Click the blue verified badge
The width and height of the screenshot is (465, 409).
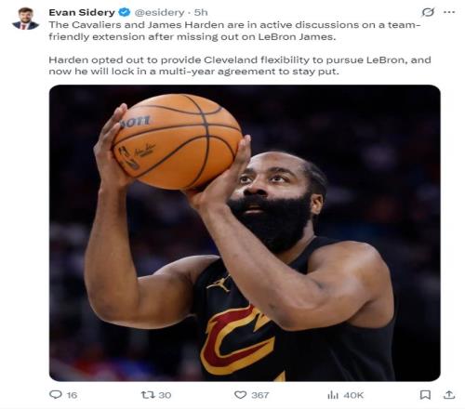pyautogui.click(x=125, y=12)
